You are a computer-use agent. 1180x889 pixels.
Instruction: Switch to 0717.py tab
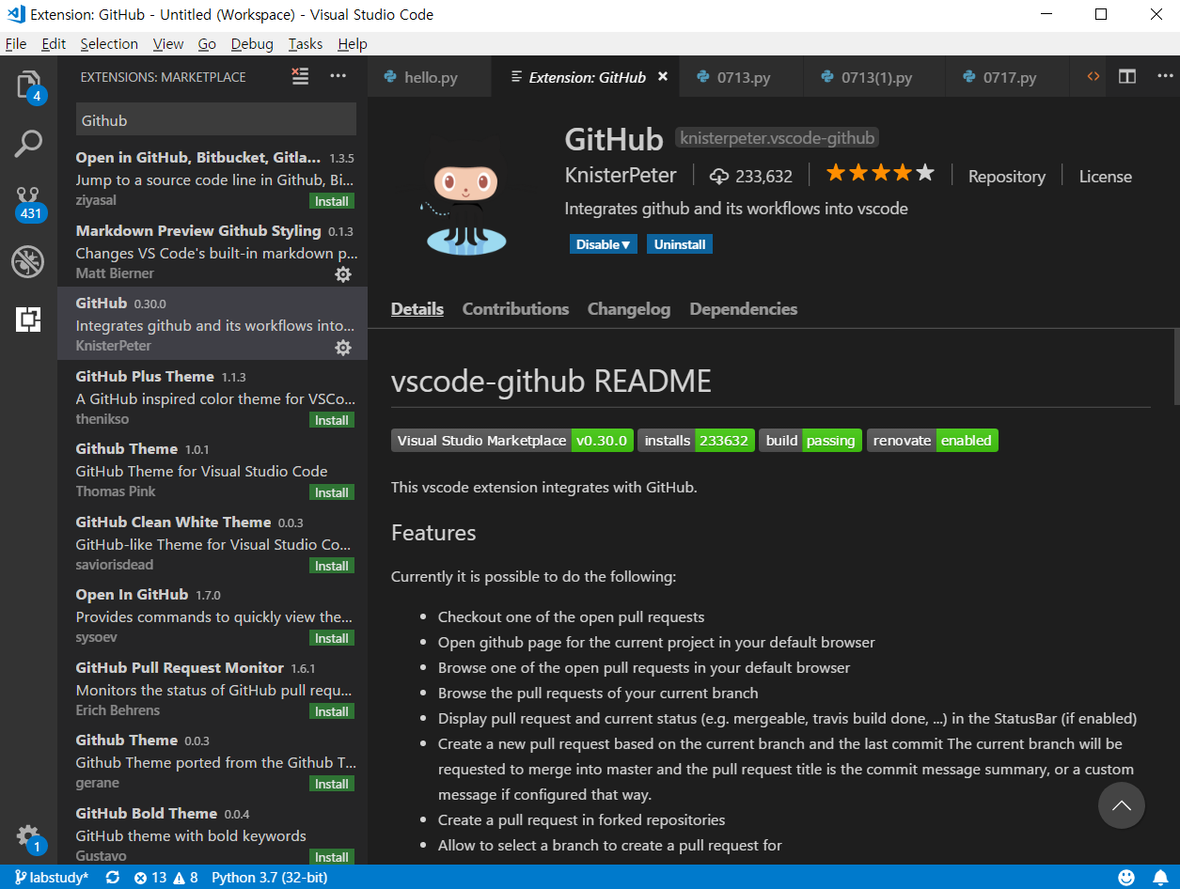(x=1009, y=77)
